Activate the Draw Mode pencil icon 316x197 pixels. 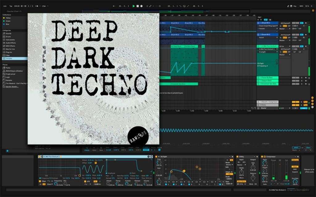coord(150,6)
